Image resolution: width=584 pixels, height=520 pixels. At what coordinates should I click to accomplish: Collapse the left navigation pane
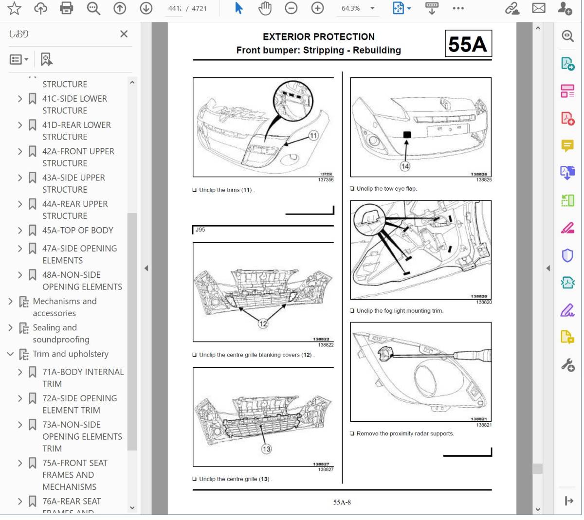tap(146, 268)
